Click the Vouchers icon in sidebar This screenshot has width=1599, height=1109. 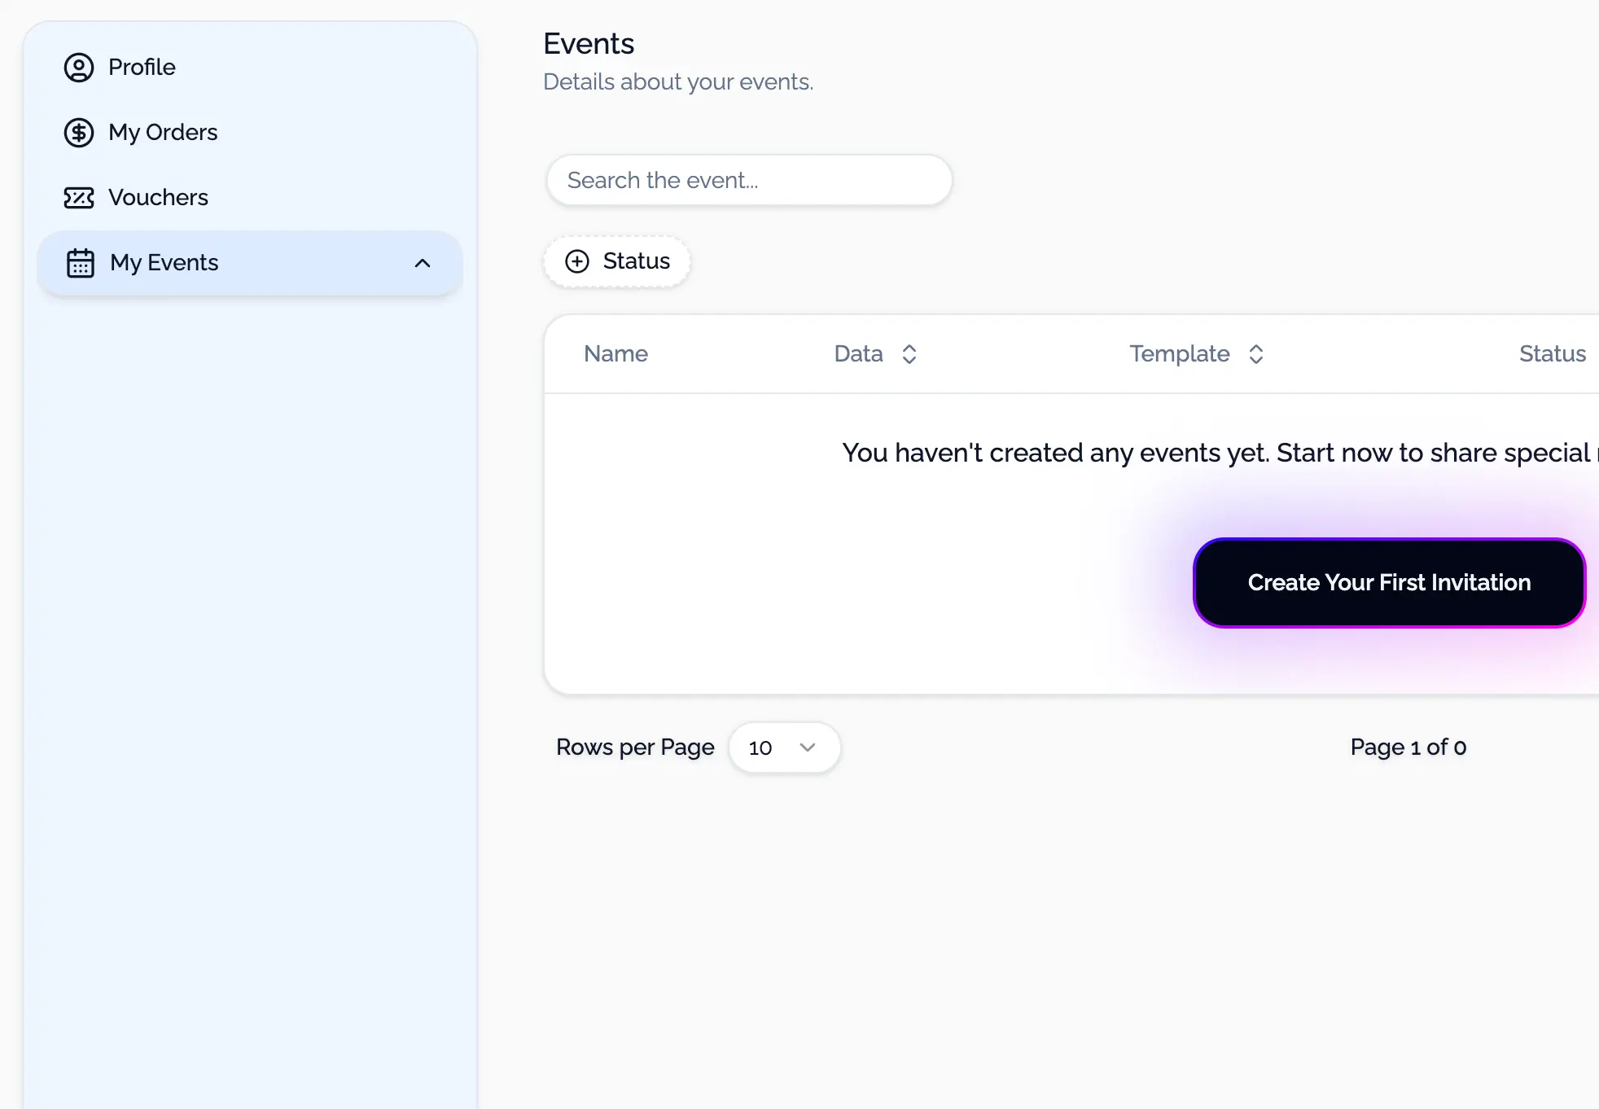78,197
